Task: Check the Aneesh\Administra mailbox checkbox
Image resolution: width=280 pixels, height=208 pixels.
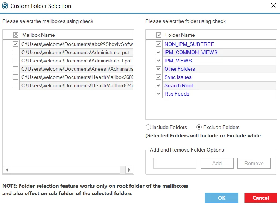Action: coord(15,69)
